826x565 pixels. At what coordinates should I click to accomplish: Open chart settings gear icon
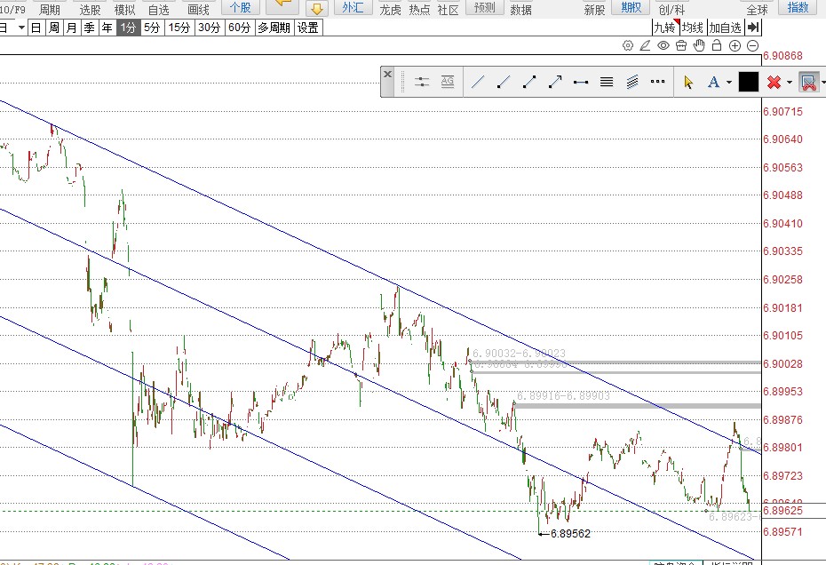tap(627, 46)
